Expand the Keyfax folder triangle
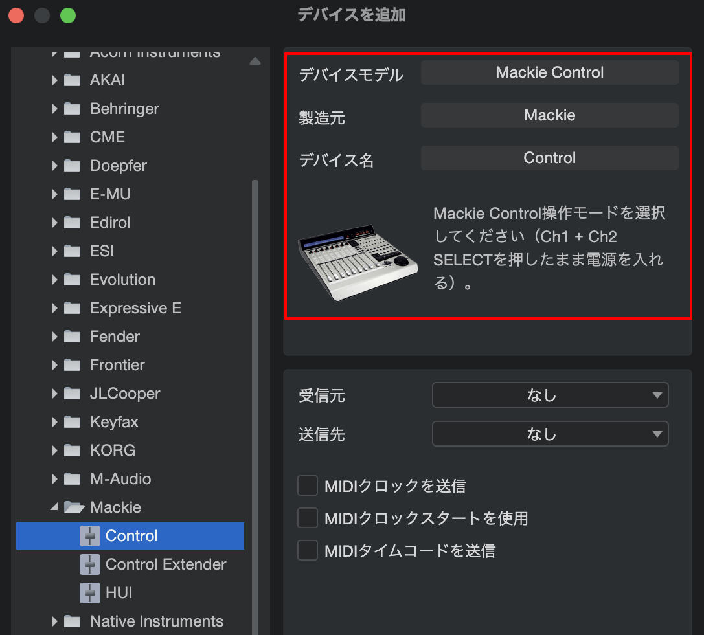The height and width of the screenshot is (635, 704). 55,422
